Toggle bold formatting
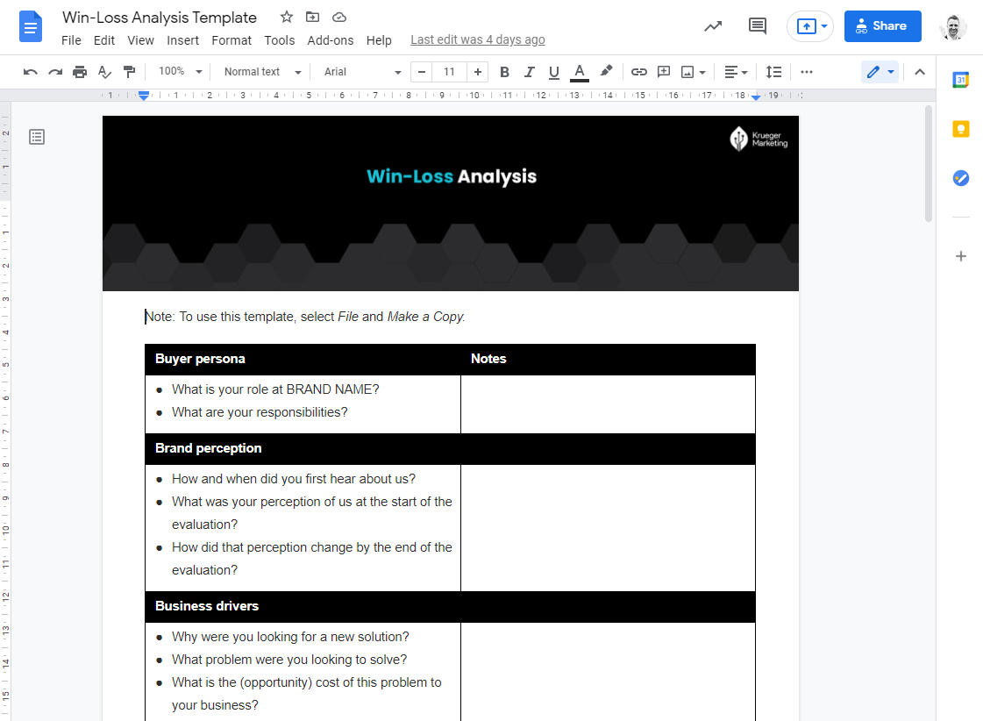983x721 pixels. 504,72
